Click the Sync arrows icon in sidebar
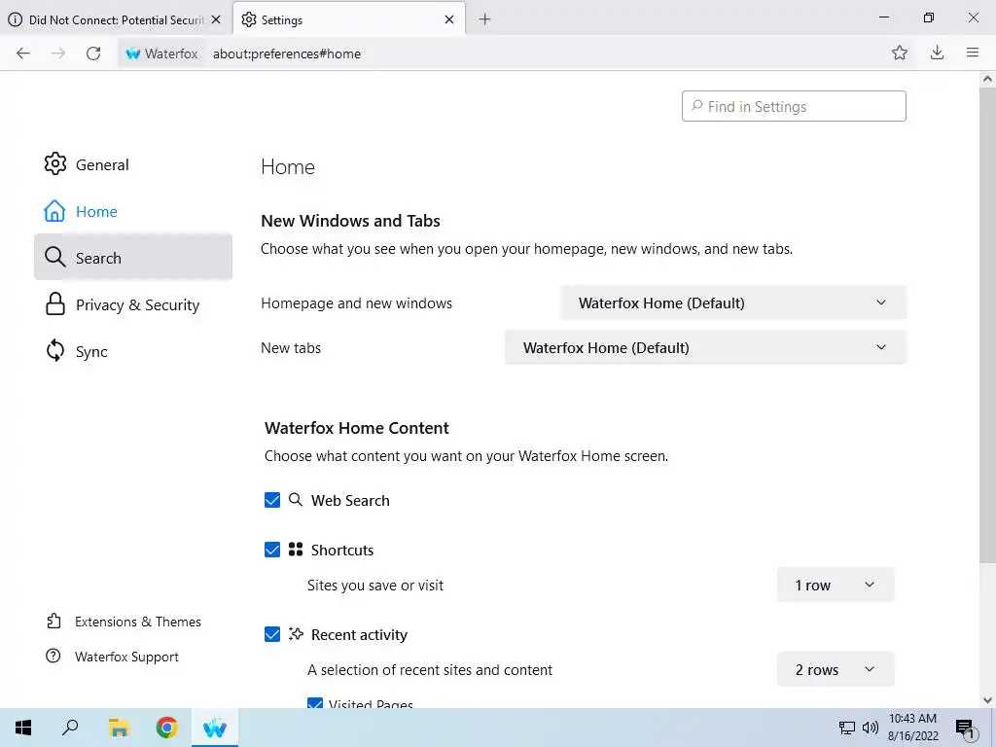Screen dimensions: 996x747 tap(55, 350)
